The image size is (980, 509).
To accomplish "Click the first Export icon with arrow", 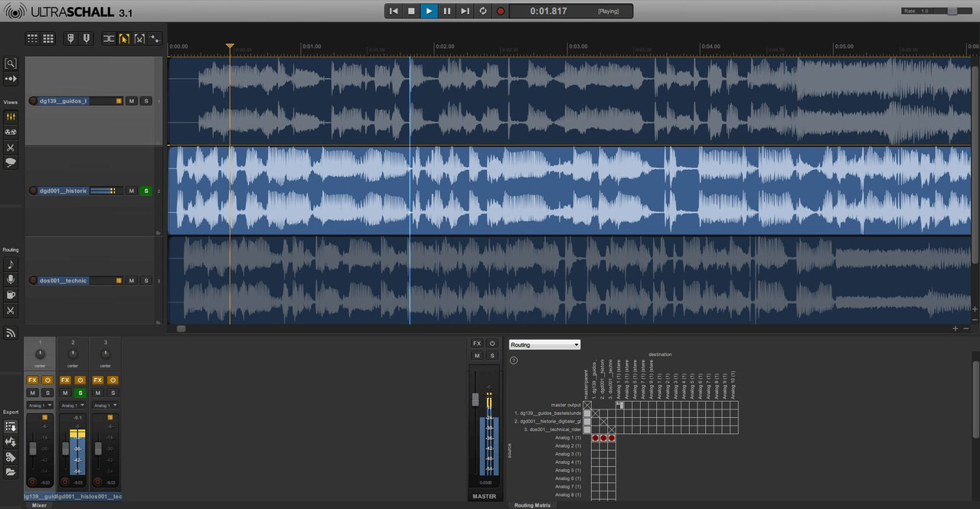I will coord(11,426).
